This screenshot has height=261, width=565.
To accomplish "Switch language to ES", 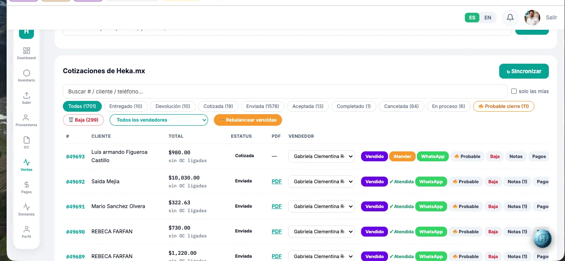I will (x=472, y=18).
